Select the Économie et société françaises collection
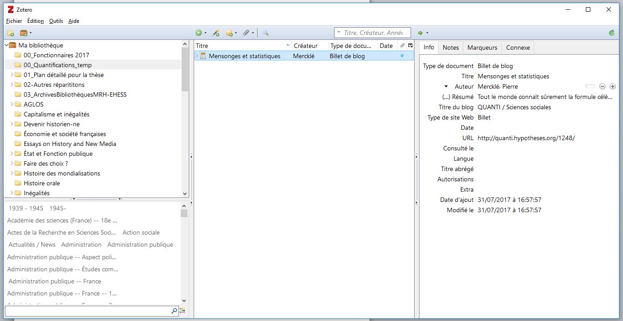623x321 pixels. click(x=65, y=134)
